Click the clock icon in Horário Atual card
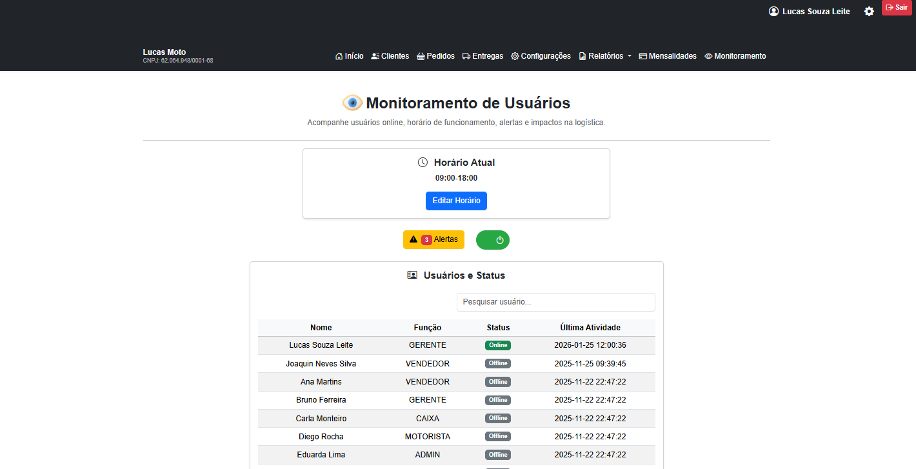916x469 pixels. (x=421, y=162)
